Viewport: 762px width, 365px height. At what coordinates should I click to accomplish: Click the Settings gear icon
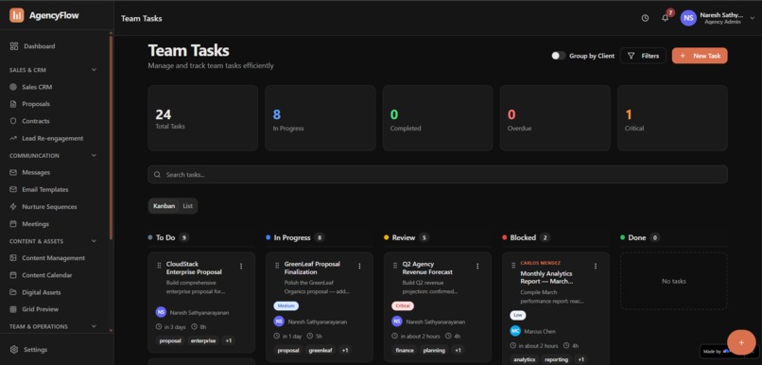point(13,350)
